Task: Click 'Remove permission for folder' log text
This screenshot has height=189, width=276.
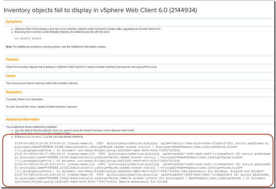Action: (x=143, y=181)
